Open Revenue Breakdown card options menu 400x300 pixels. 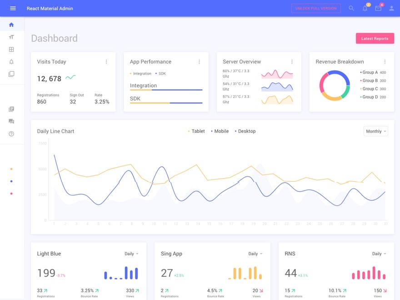(x=385, y=62)
